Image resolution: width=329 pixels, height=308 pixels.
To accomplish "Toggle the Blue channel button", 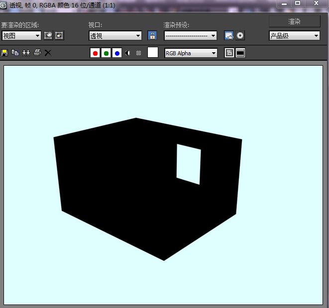I will click(x=117, y=53).
